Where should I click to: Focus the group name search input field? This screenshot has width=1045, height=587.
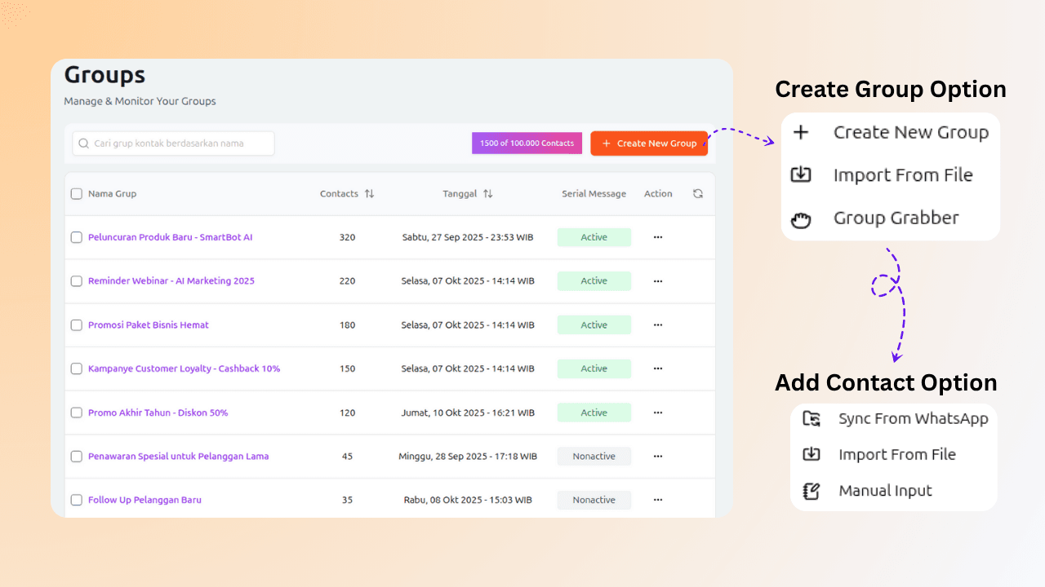(x=180, y=143)
